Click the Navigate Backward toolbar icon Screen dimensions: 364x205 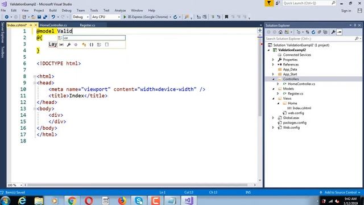(6, 17)
